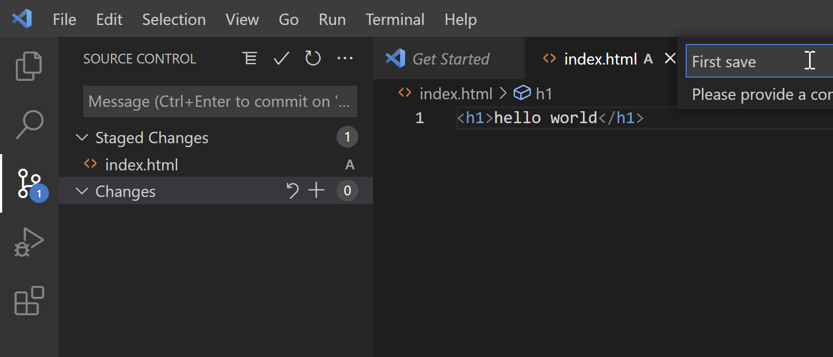This screenshot has width=833, height=357.
Task: Open the Search view icon
Action: coord(29,125)
